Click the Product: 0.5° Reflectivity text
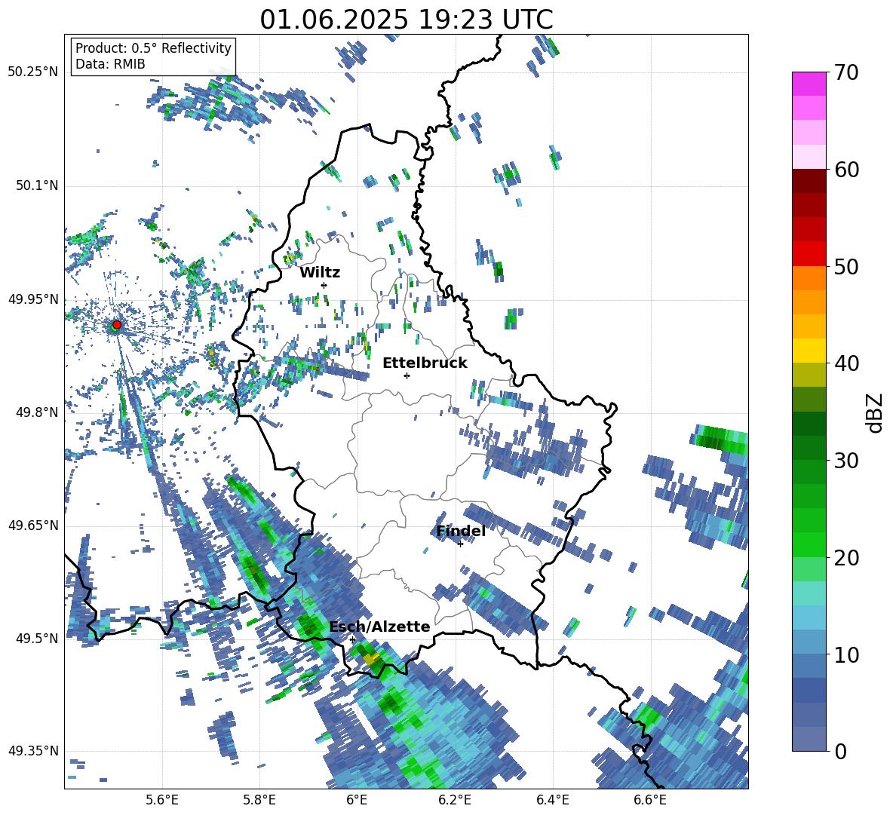 point(153,47)
